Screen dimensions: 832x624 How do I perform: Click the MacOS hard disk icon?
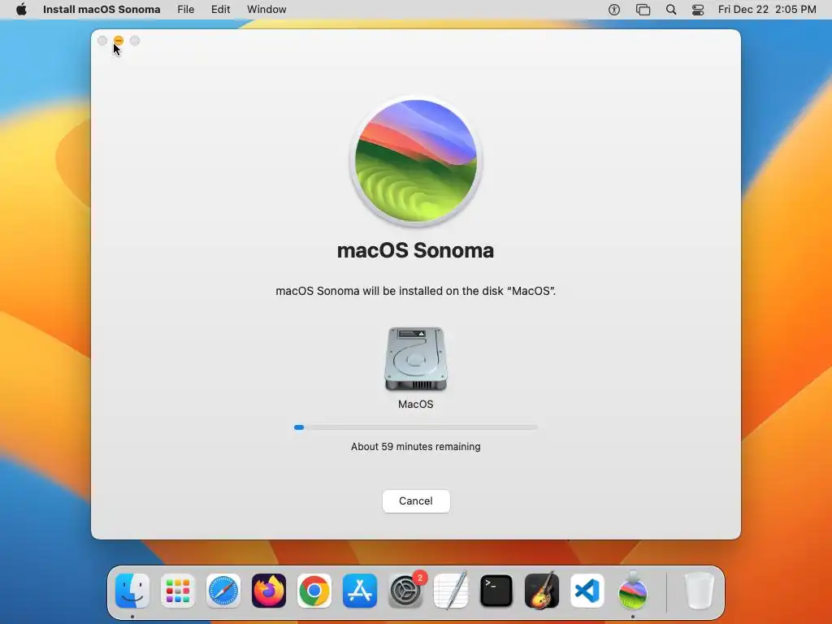[415, 359]
